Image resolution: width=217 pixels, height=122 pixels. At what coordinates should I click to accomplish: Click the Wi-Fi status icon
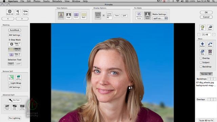(x=178, y=1)
